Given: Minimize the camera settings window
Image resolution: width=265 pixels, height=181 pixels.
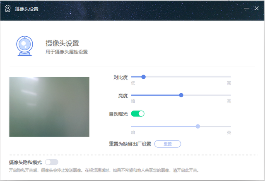Looking at the screenshot, I should tap(247, 8).
